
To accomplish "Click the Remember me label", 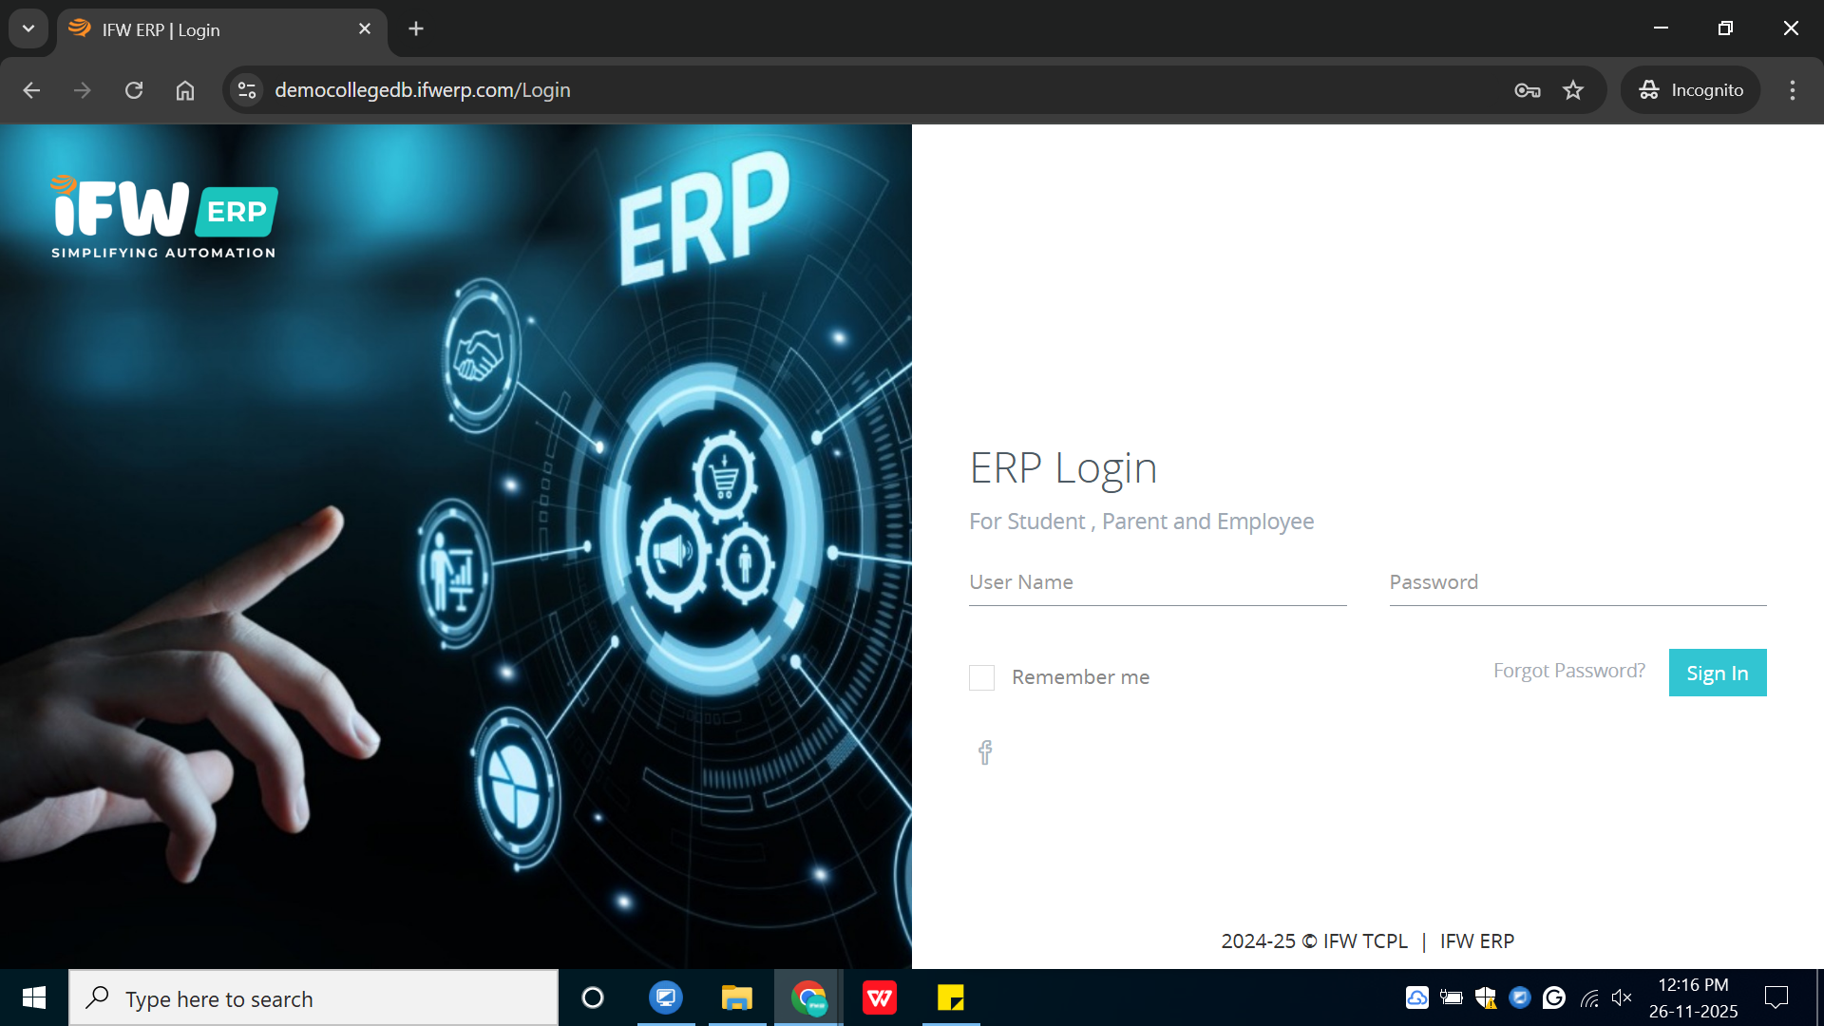I will [x=1080, y=677].
